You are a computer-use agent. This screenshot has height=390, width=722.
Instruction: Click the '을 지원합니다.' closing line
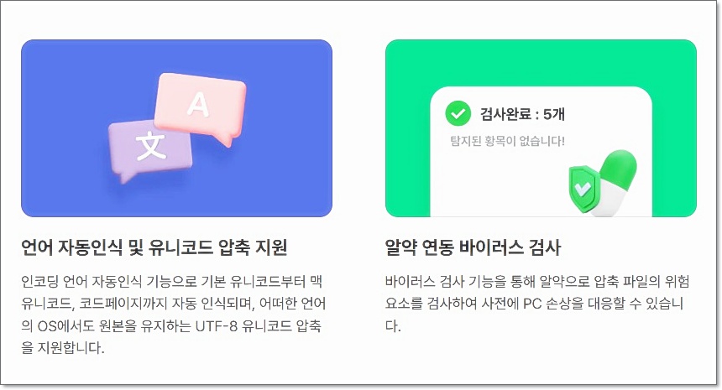click(63, 348)
